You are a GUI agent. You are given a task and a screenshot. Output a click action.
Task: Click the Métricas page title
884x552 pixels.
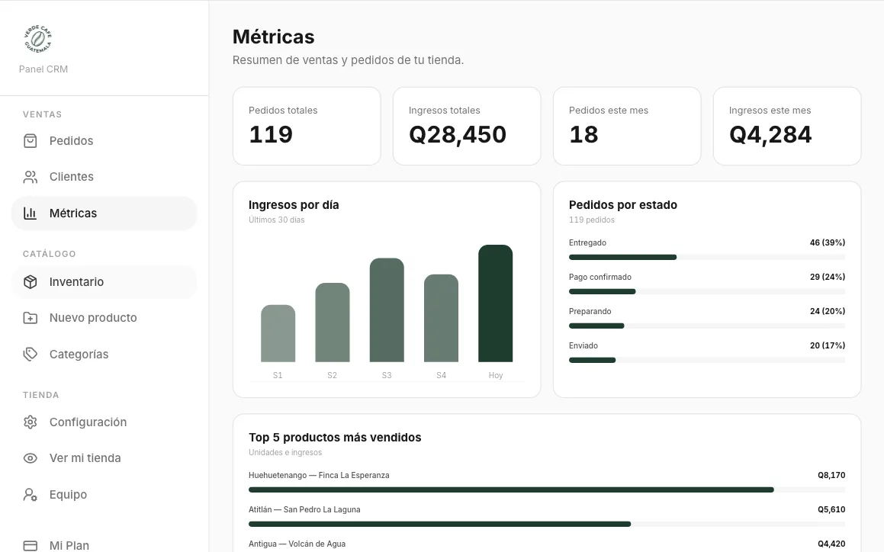(273, 37)
